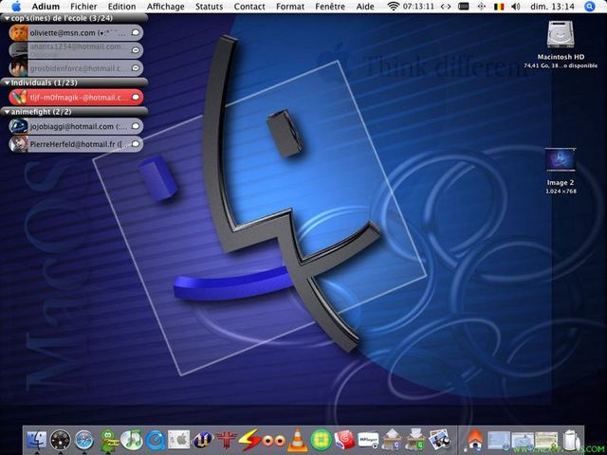Viewport: 607px width, 455px height.
Task: Select contact jojobiaggi@hotmail.com
Action: (76, 126)
